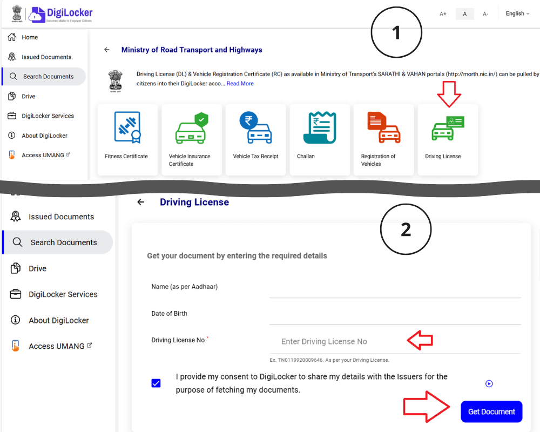This screenshot has width=540, height=432.
Task: Click the example text 'Ex. TN0119920009646'
Action: (x=296, y=360)
